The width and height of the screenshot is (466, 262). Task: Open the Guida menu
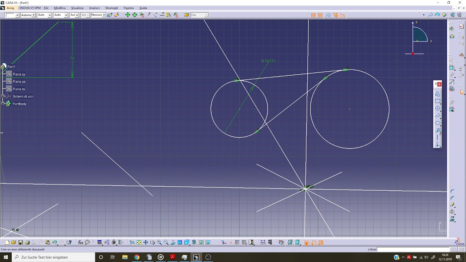pos(143,8)
